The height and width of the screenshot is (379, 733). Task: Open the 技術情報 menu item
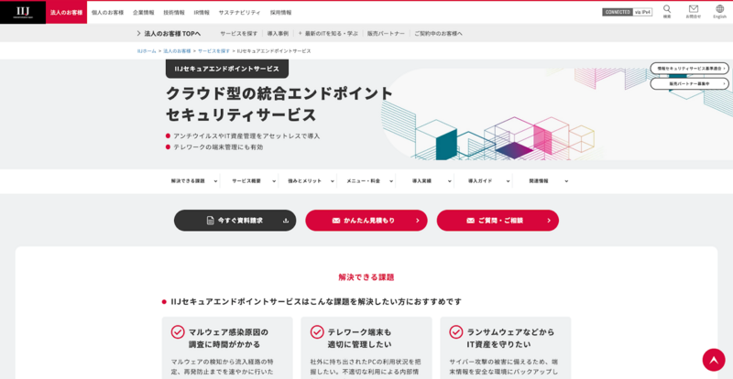tap(174, 13)
